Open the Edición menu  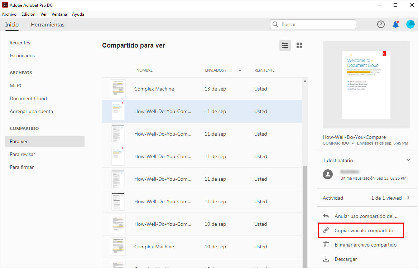coord(28,14)
